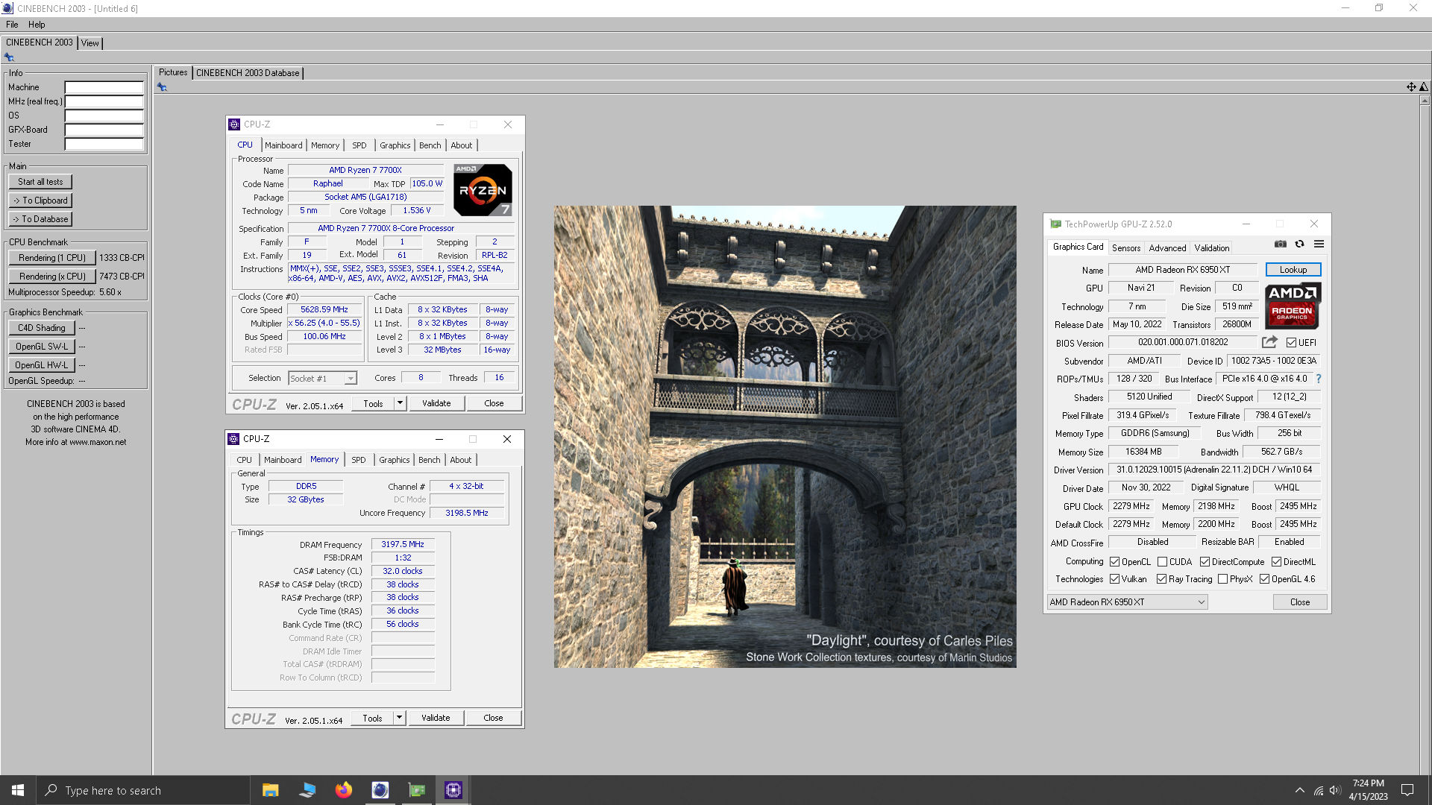The height and width of the screenshot is (805, 1432).
Task: Click Validate in lower CPU-Z window
Action: click(x=436, y=718)
